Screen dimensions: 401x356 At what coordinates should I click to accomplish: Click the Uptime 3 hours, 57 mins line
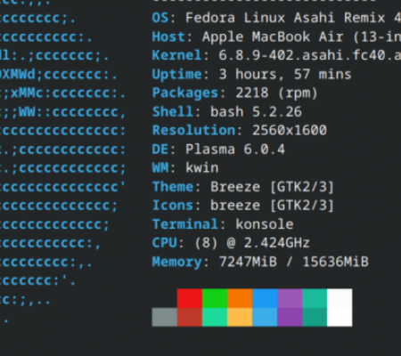point(251,74)
